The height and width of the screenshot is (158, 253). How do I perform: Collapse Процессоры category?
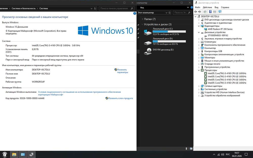199,70
